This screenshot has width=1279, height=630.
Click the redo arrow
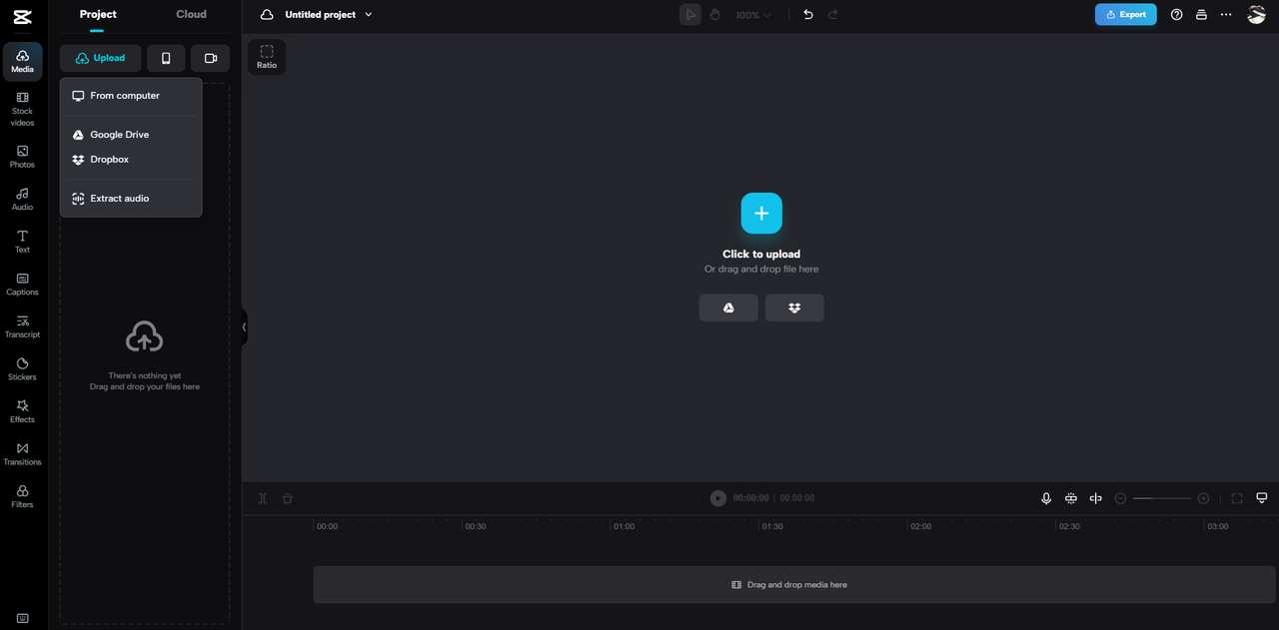(x=833, y=15)
